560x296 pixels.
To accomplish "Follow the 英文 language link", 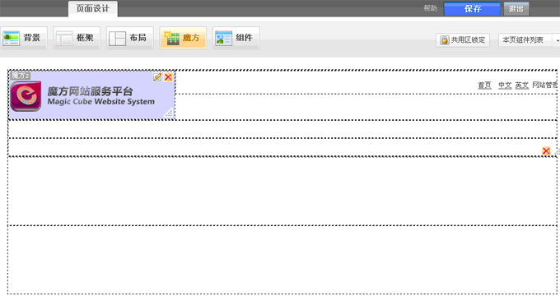I will pos(522,86).
